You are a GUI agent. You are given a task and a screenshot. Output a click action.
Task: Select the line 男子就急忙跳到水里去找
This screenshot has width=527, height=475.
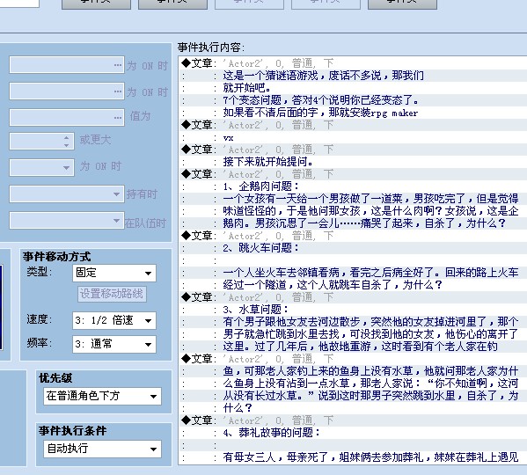coord(353,334)
